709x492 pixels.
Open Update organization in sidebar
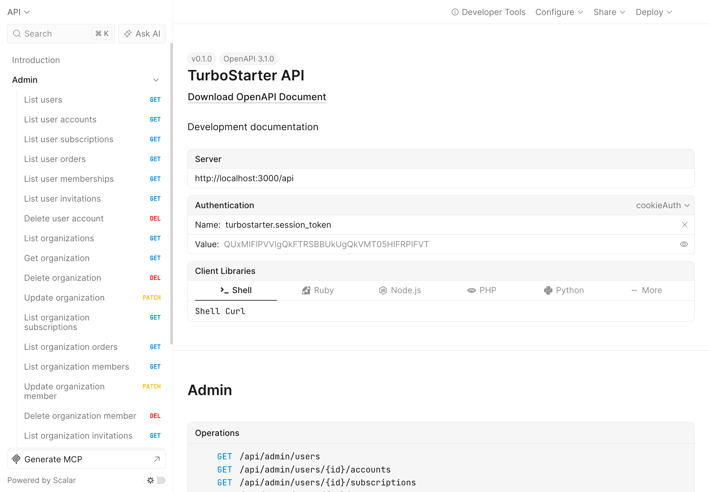click(x=92, y=298)
